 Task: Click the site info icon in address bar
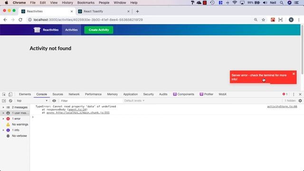[x=30, y=20]
